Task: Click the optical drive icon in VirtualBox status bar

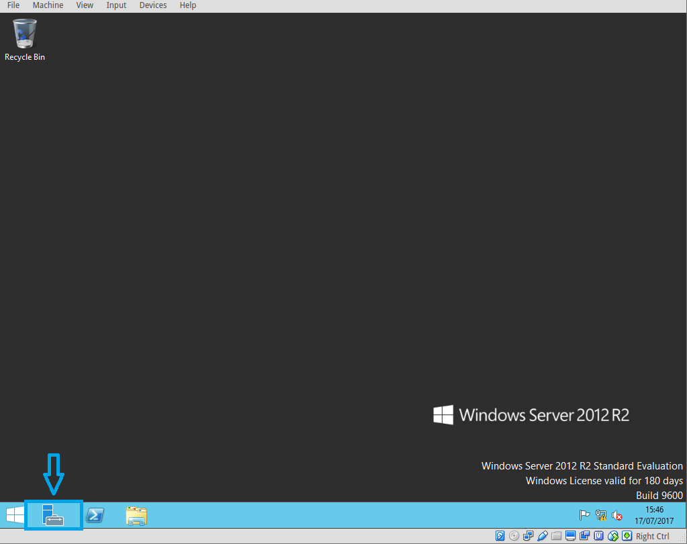Action: coord(514,535)
